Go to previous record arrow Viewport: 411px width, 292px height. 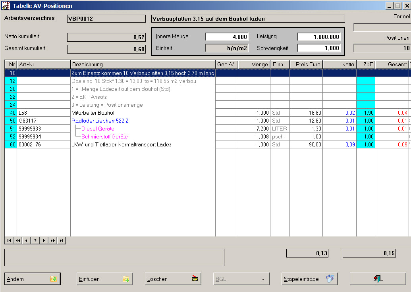click(26, 240)
